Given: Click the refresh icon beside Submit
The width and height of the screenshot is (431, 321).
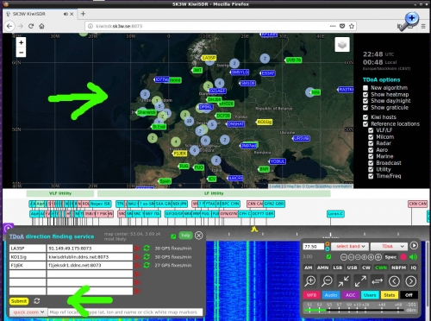Looking at the screenshot, I should click(37, 301).
